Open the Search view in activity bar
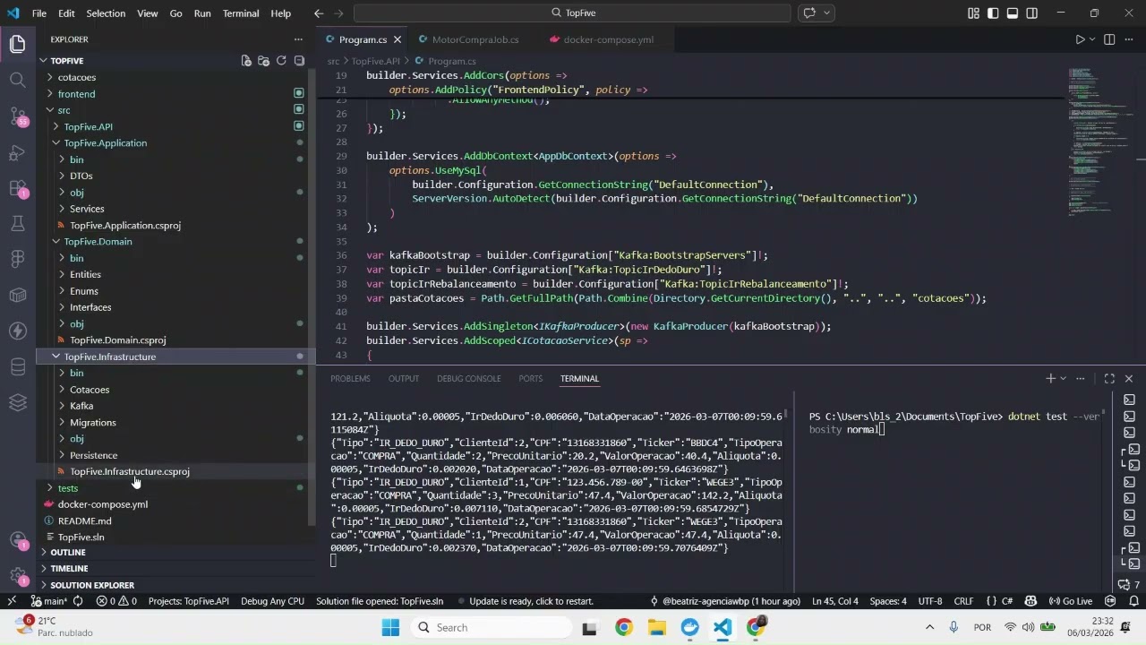This screenshot has width=1146, height=645. [17, 80]
